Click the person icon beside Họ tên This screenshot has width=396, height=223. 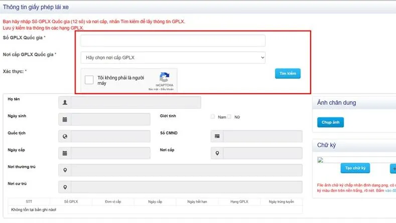point(65,103)
